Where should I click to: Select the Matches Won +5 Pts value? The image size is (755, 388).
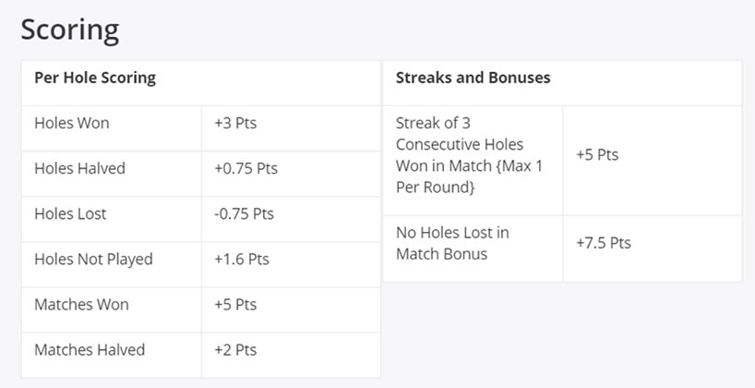coord(235,304)
